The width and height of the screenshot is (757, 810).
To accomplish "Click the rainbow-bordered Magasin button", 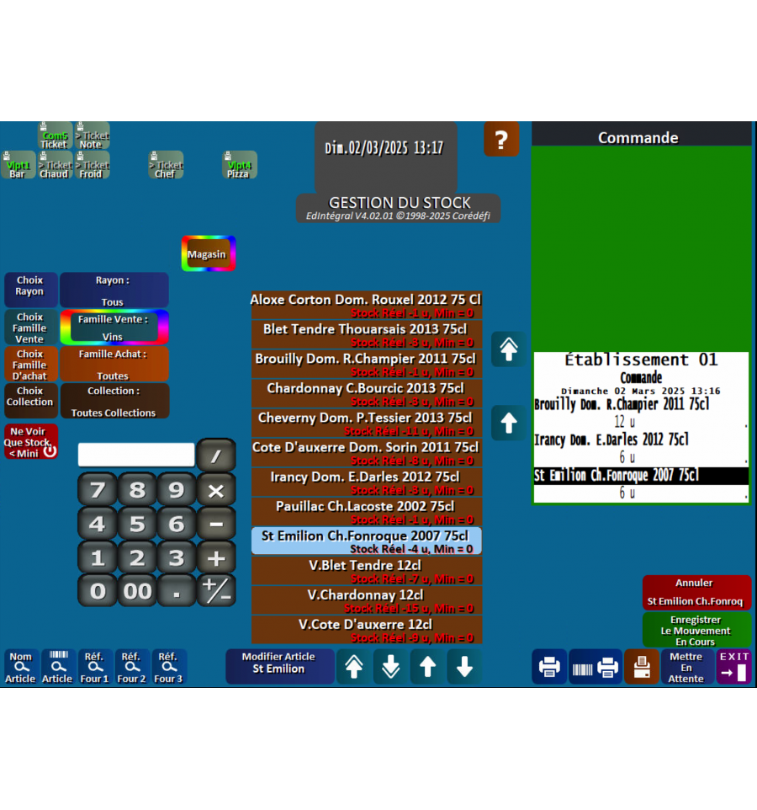I will 208,254.
